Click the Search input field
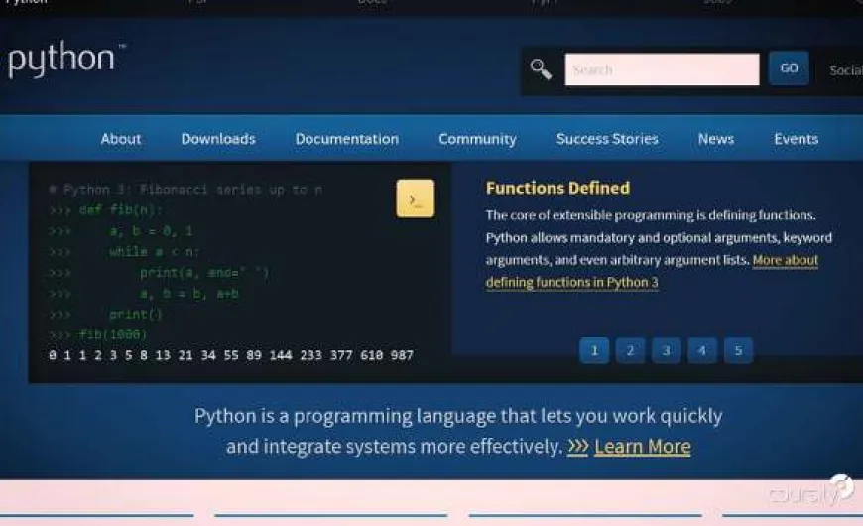 coord(662,69)
